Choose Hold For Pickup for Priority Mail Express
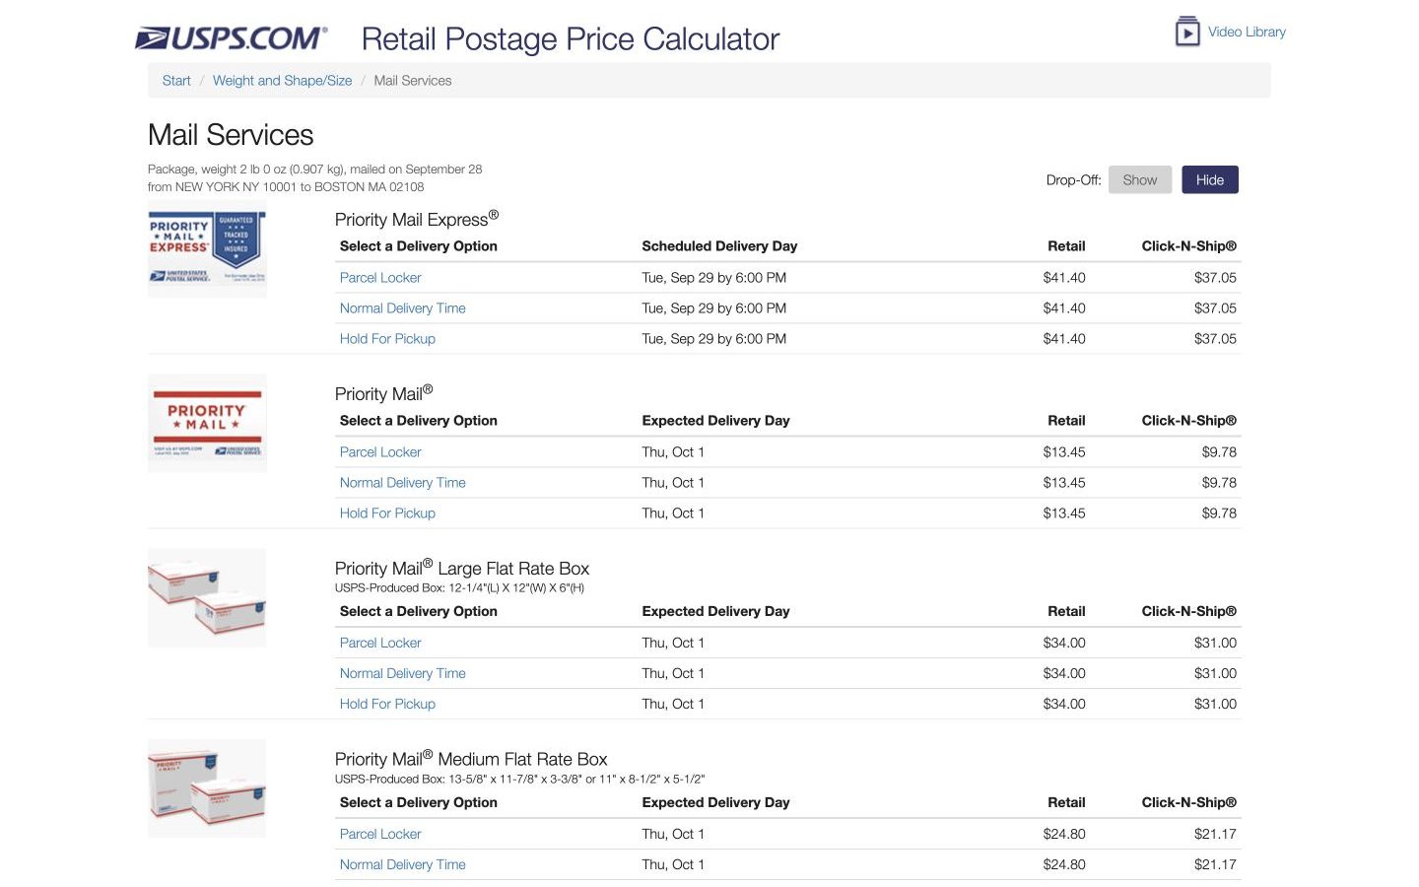This screenshot has width=1419, height=887. point(387,339)
